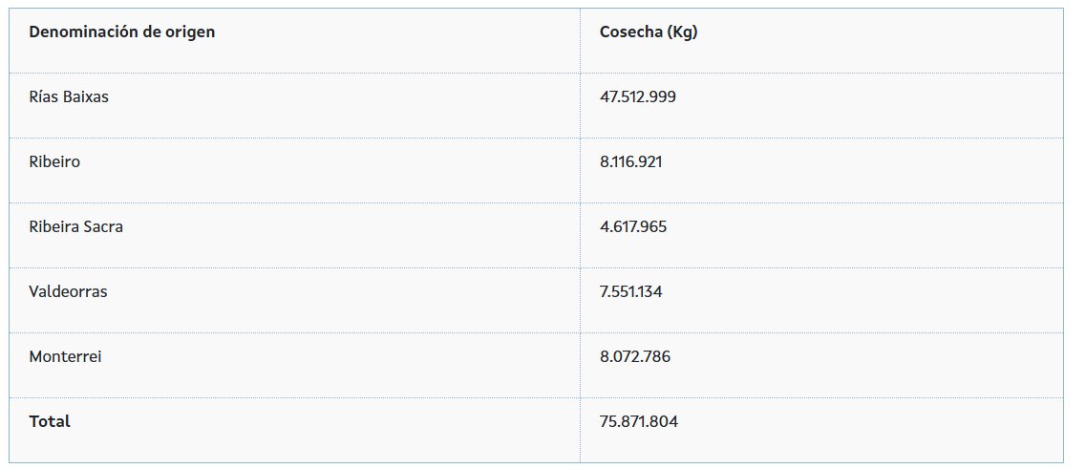1086x469 pixels.
Task: Click the word 'origen' in the header
Action: (x=191, y=32)
